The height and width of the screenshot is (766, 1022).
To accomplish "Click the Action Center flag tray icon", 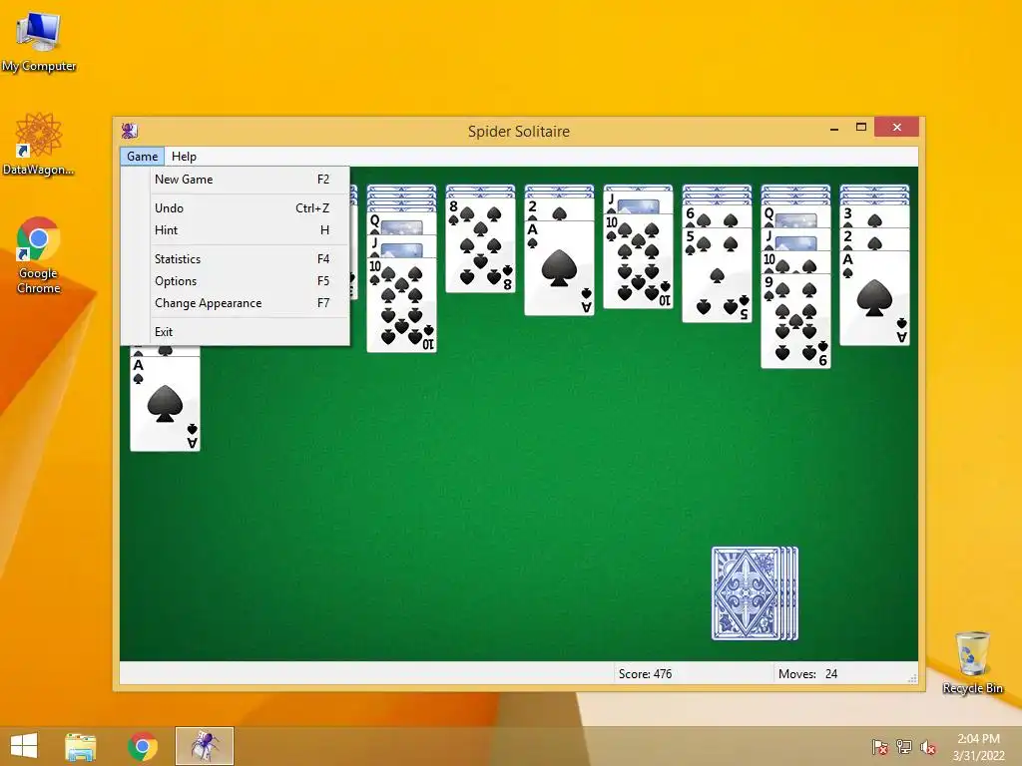I will click(x=880, y=746).
